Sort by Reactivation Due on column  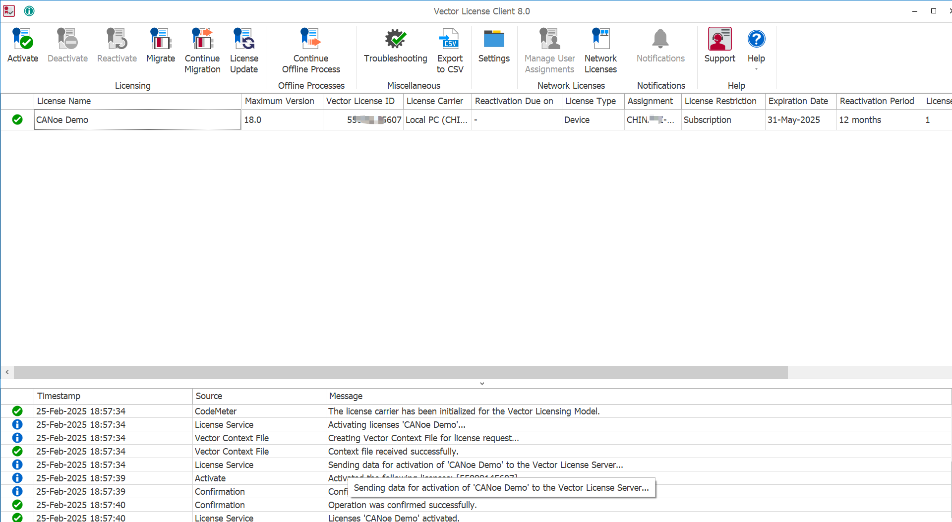tap(517, 101)
